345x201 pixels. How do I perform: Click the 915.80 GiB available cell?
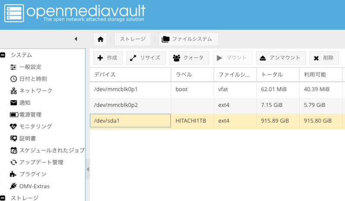tap(320, 121)
